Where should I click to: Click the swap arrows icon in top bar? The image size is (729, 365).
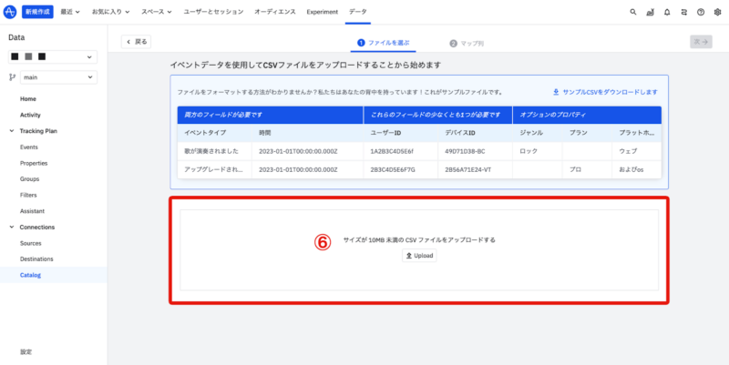pos(683,12)
